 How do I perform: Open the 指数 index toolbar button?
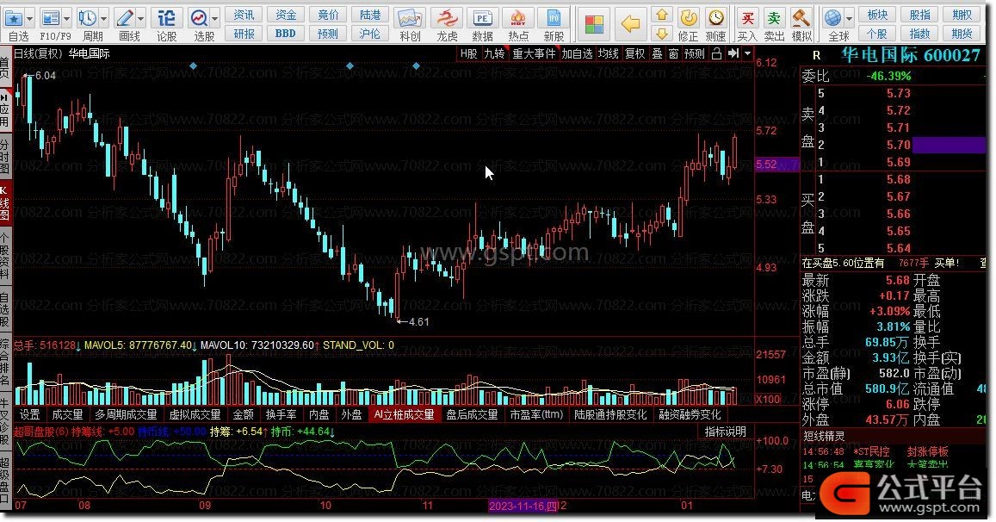click(919, 34)
